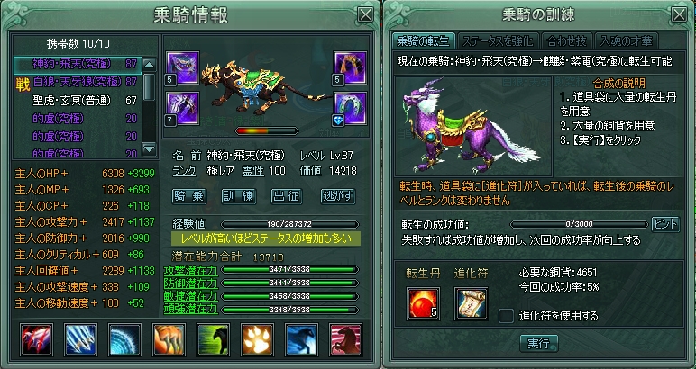Click the 実行 button
The width and height of the screenshot is (696, 369).
tap(538, 343)
